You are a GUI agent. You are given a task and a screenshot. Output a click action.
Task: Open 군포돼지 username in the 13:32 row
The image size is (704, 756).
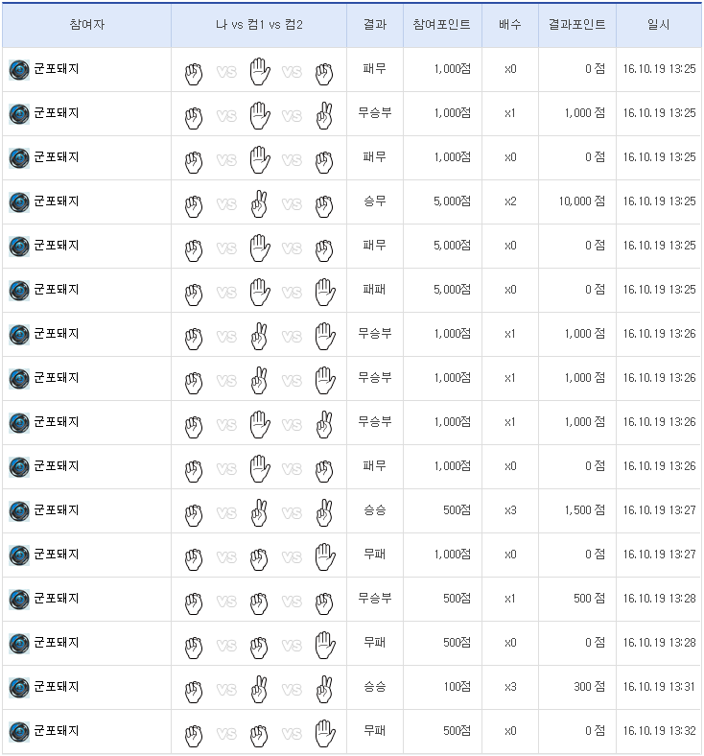pos(57,731)
